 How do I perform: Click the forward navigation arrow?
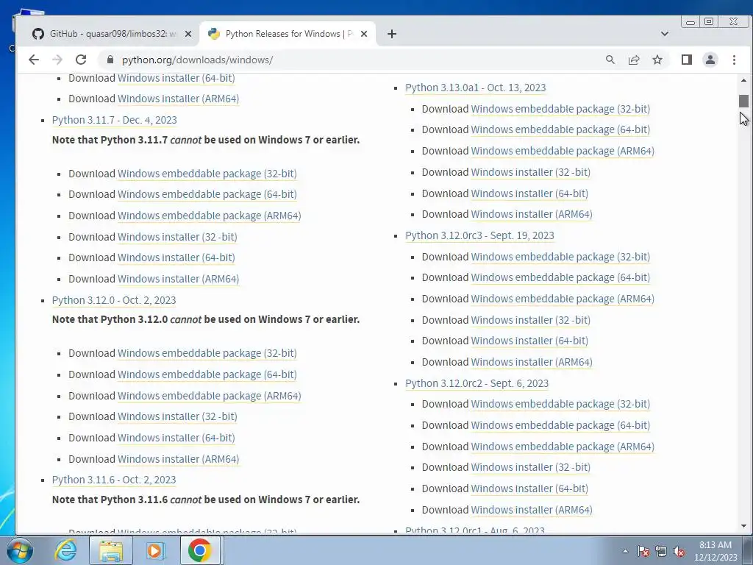57,60
